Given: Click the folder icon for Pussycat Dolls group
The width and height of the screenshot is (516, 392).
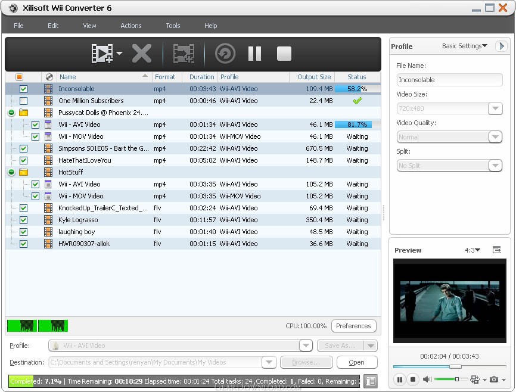Looking at the screenshot, I should click(x=23, y=113).
